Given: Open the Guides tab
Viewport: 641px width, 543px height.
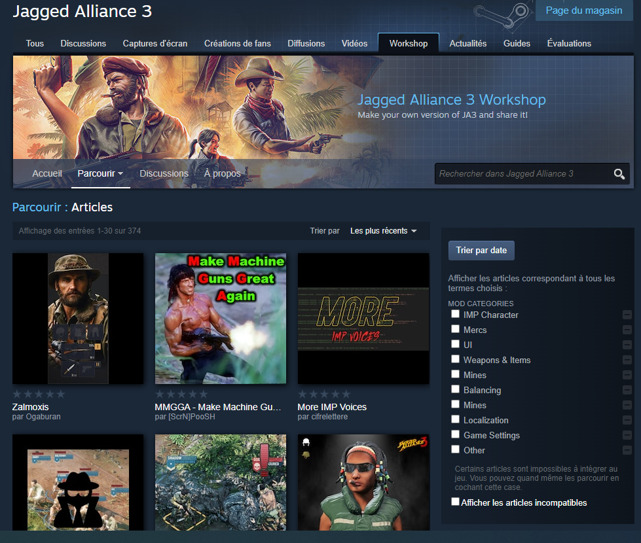Looking at the screenshot, I should pos(517,43).
